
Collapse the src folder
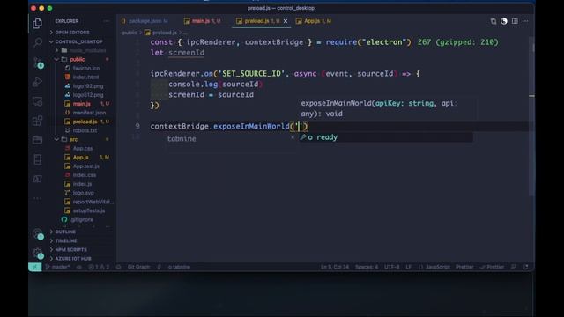pos(73,139)
